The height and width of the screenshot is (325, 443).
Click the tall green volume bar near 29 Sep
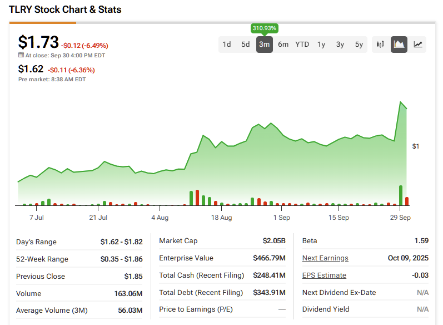click(x=401, y=195)
